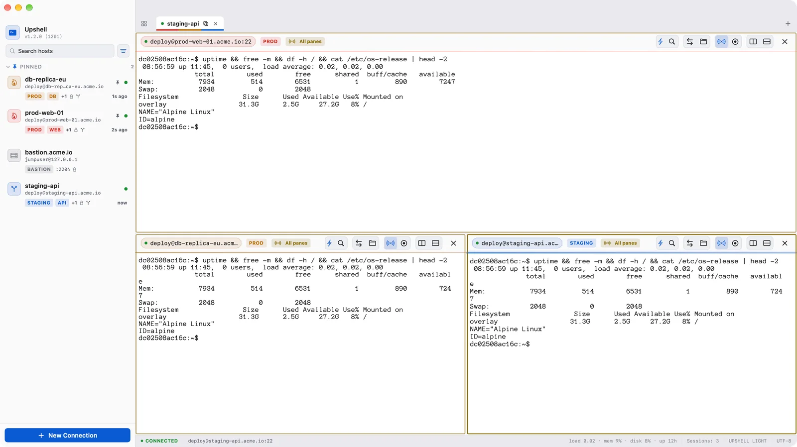Screen dimensions: 797x447
Task: Click the All panes badge in staging-api pane
Action: (621, 243)
